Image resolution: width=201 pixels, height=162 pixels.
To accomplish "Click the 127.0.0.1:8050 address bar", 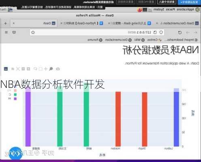I will coord(97,32).
